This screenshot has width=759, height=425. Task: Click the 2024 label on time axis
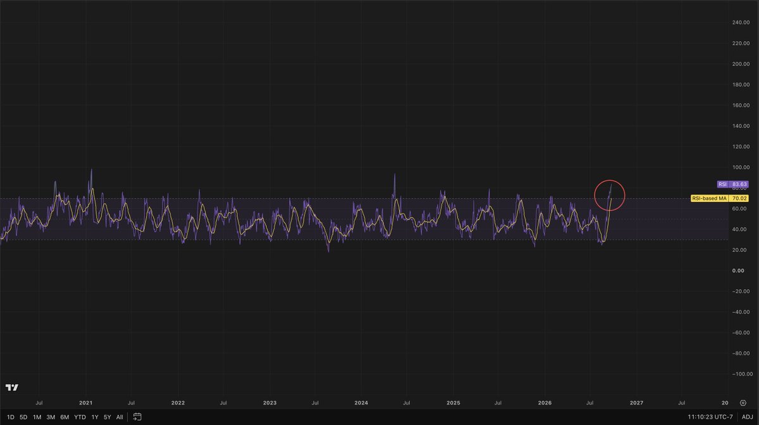point(361,402)
